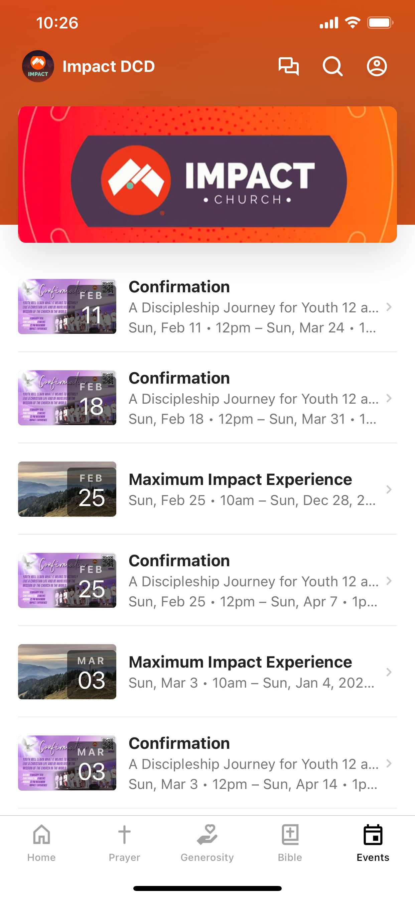Open Confirmation event starting Feb 25
The width and height of the screenshot is (415, 899).
pyautogui.click(x=207, y=581)
